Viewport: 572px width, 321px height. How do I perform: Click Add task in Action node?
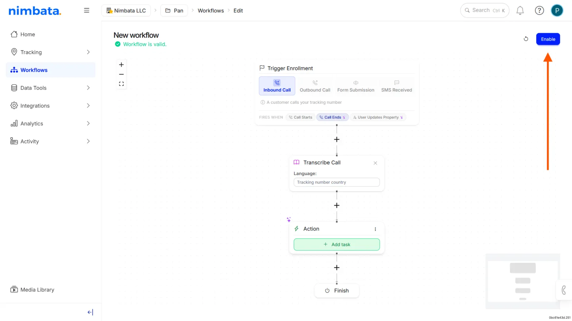pos(336,244)
